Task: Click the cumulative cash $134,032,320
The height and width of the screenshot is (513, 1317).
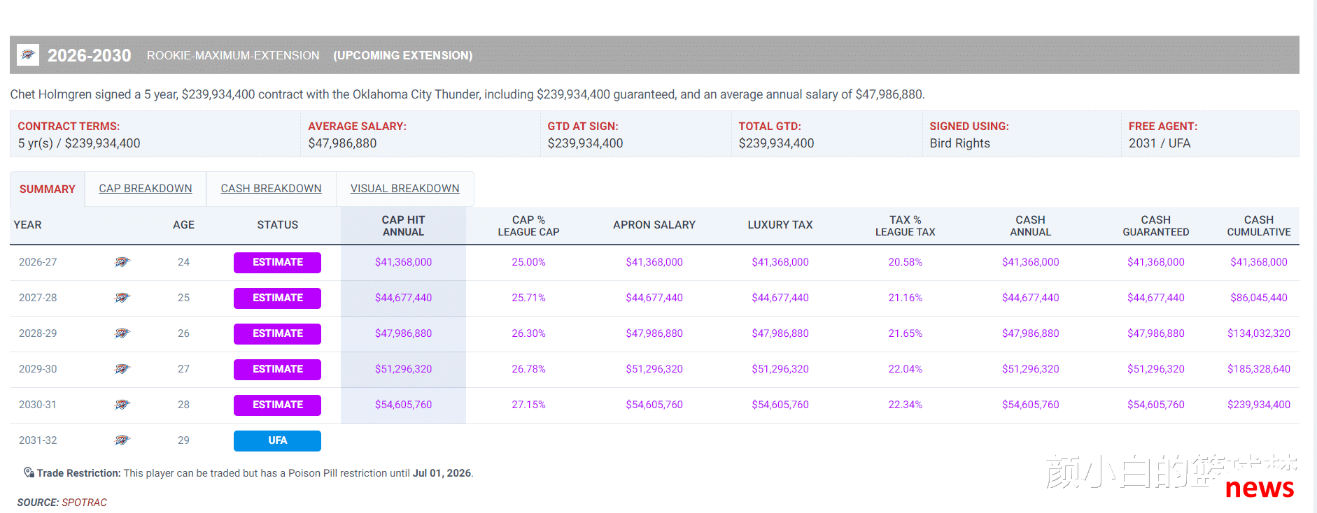Action: (1259, 333)
